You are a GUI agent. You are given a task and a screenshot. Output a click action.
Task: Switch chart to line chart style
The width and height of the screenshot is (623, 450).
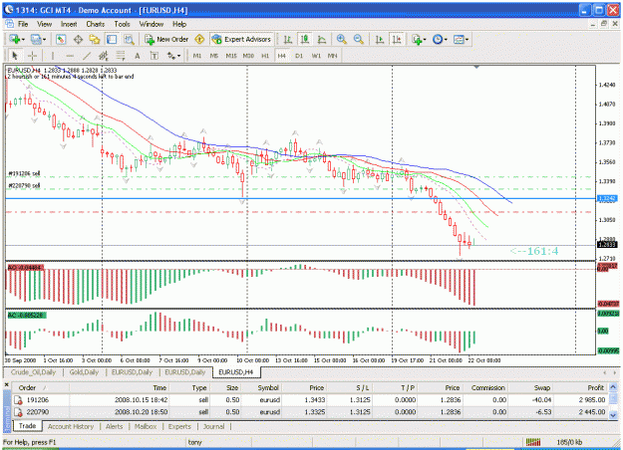pos(322,39)
